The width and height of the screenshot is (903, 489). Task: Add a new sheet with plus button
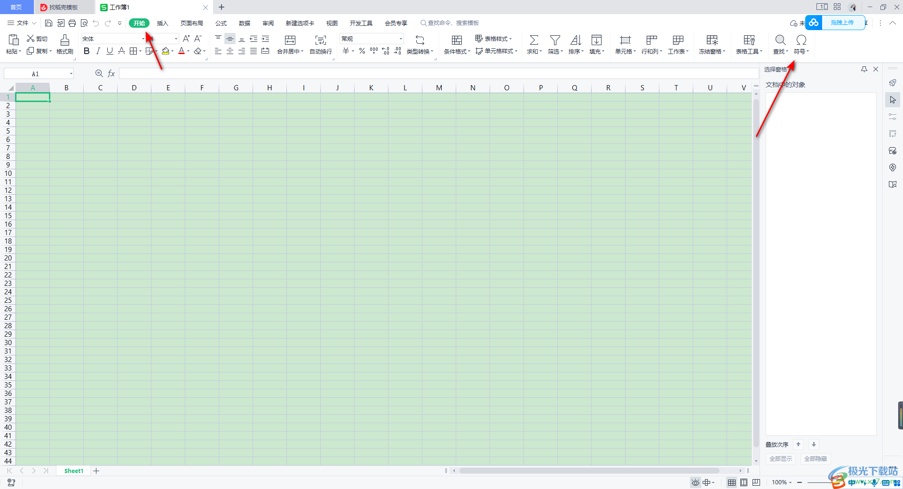(96, 471)
